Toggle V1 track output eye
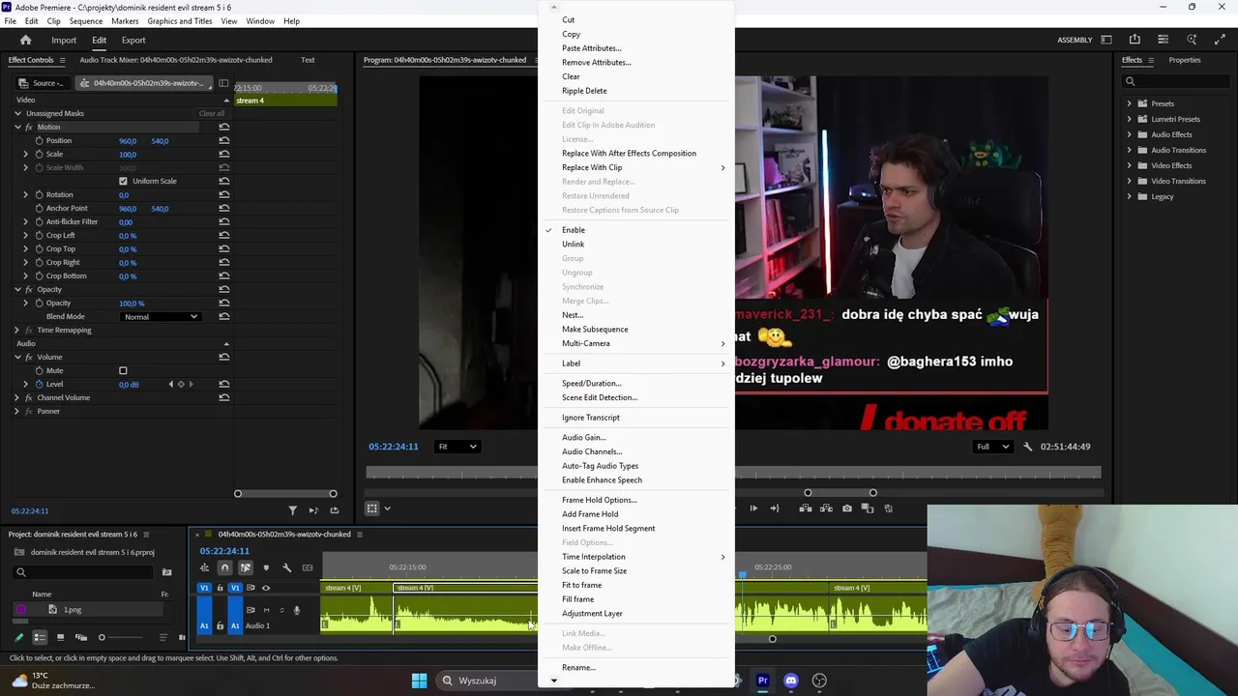The image size is (1238, 696). point(266,588)
